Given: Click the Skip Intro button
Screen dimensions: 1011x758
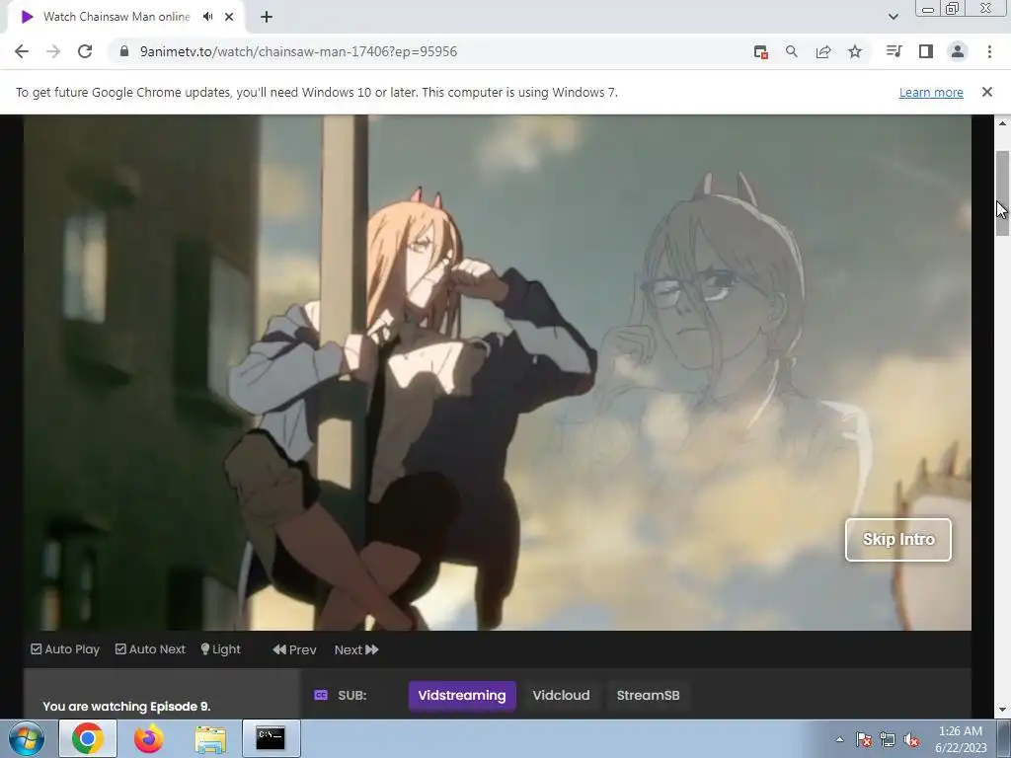Looking at the screenshot, I should 898,540.
